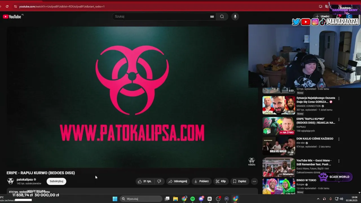Screen dimensions: 361x203
Task: Click the 'ebe ebe' channel name
Action: [x=300, y=143]
